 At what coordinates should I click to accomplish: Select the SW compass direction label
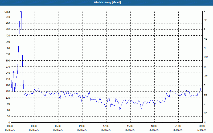pos(206,76)
